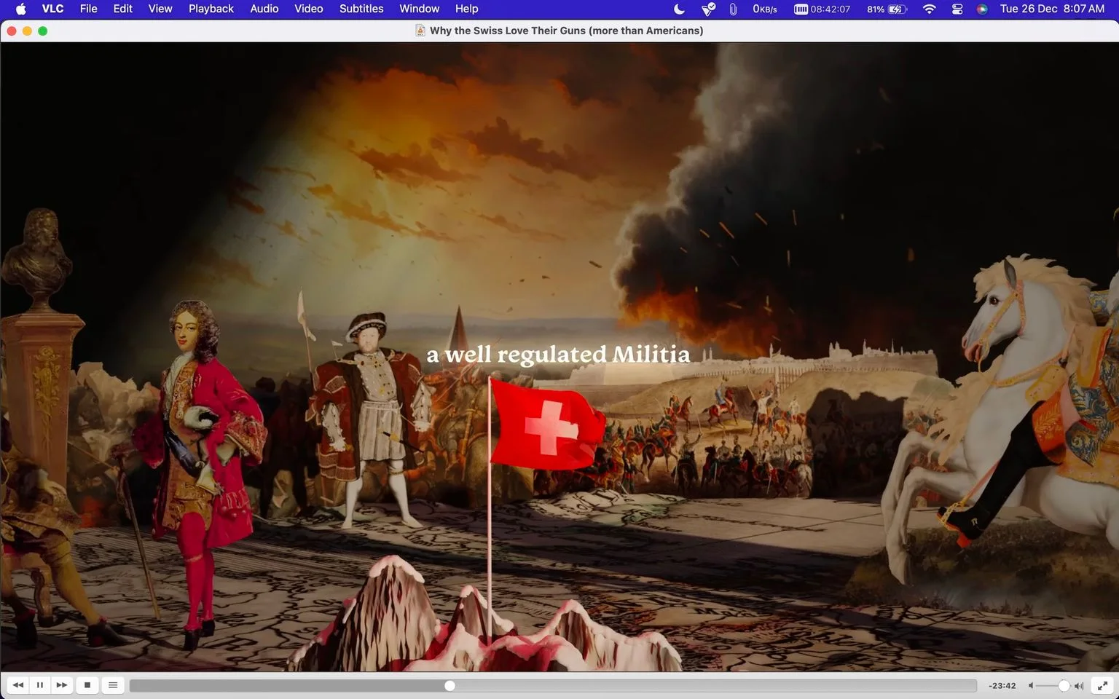Mute audio via the small speaker icon

[1031, 686]
